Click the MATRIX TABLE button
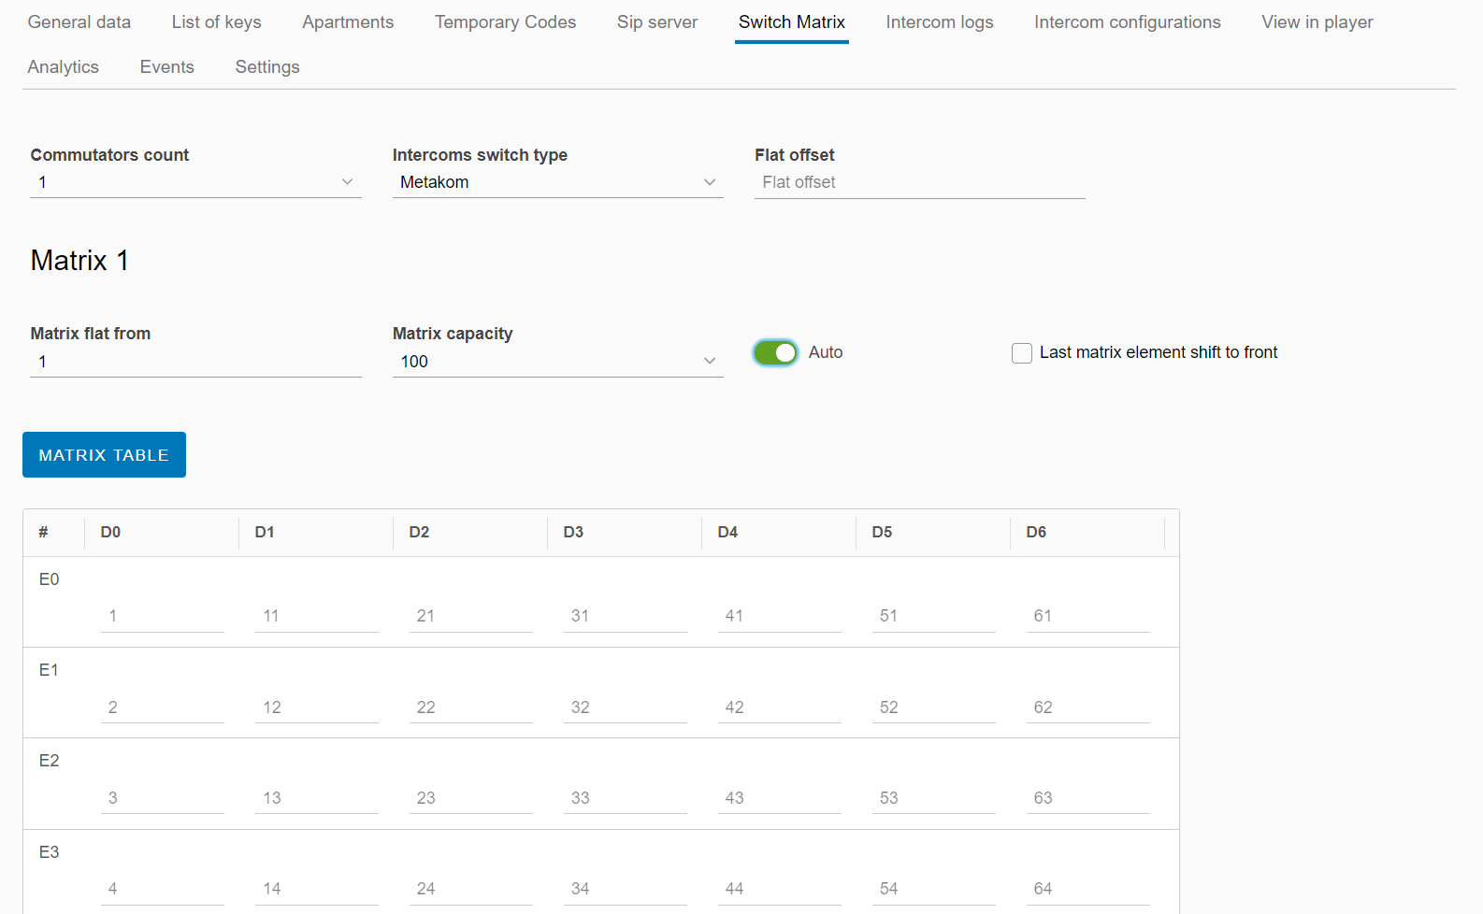 coord(104,455)
